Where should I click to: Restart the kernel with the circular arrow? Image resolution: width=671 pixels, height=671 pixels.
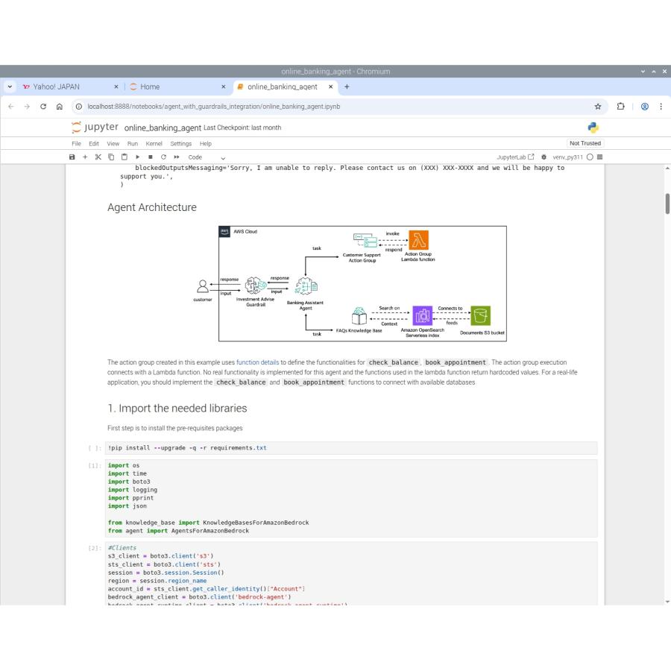[163, 157]
